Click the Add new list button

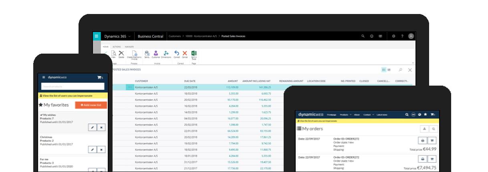click(91, 105)
